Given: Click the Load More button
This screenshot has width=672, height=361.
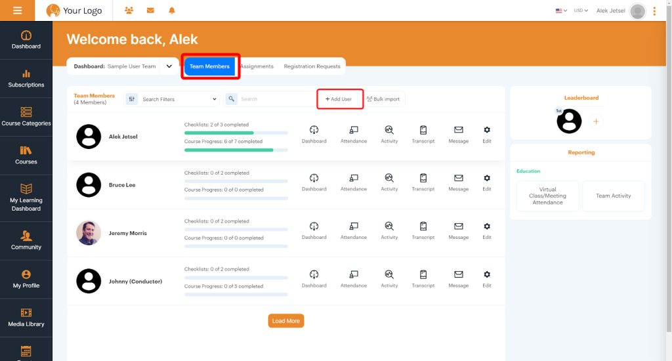Looking at the screenshot, I should tap(285, 321).
